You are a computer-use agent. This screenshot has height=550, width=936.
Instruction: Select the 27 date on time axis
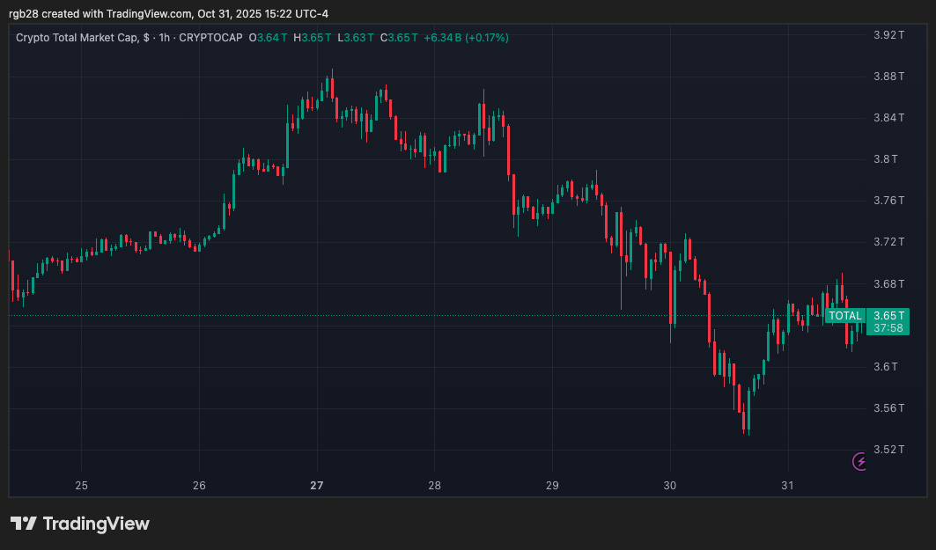tap(316, 485)
